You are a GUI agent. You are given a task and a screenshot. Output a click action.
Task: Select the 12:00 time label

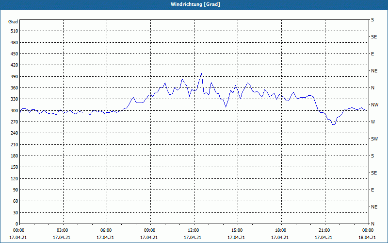194,230
